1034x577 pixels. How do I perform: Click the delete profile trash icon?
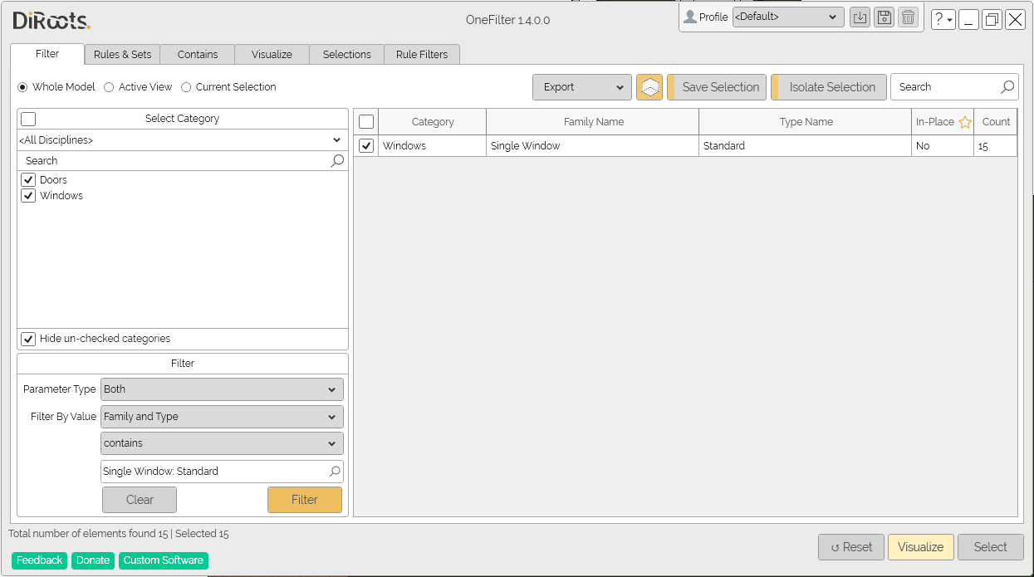coord(908,17)
